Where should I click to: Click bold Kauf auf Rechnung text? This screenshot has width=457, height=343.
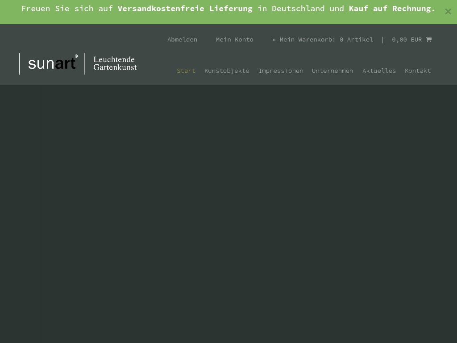(x=391, y=8)
